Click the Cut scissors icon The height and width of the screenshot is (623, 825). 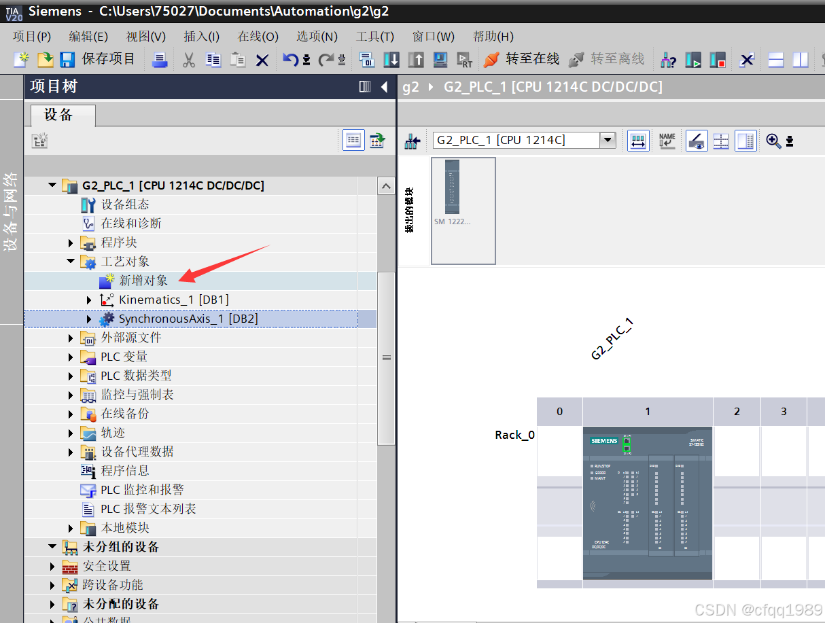coord(189,60)
